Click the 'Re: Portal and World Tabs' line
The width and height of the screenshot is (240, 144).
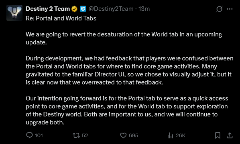[x=61, y=18]
